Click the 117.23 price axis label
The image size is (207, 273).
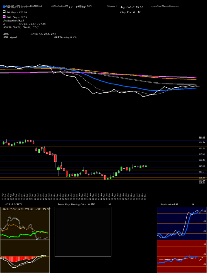click(202, 166)
